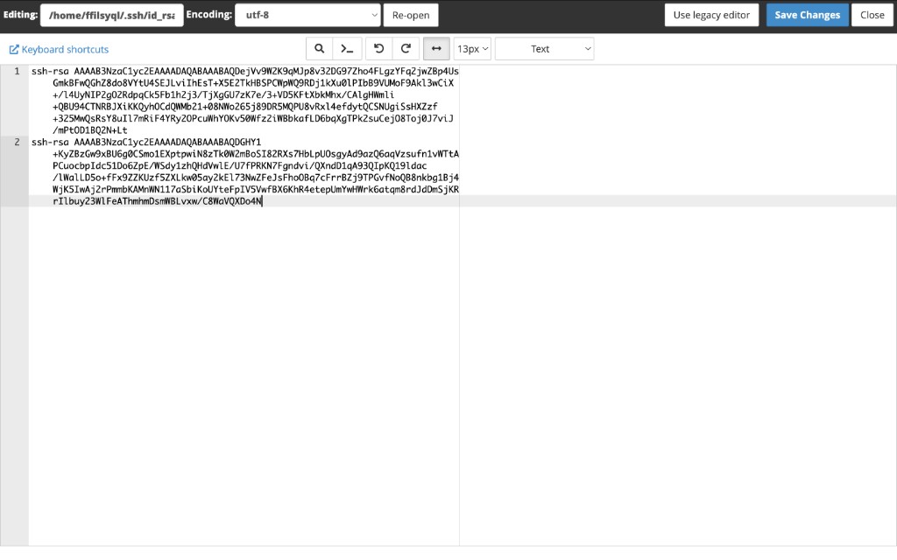
Task: Place cursor at start of first ssh-rsa key
Action: pos(32,71)
